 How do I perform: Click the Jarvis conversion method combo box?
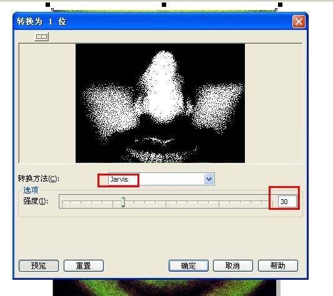[x=161, y=179]
